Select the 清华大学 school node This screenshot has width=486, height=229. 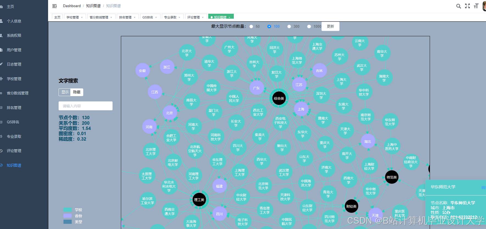(209, 63)
